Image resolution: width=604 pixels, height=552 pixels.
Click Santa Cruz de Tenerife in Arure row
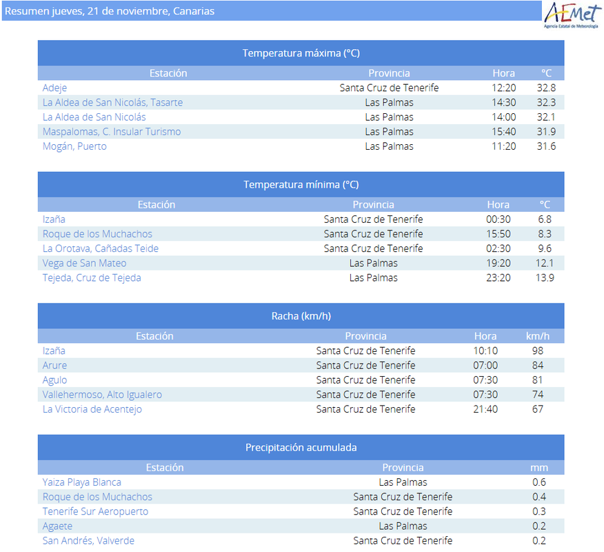[365, 366]
